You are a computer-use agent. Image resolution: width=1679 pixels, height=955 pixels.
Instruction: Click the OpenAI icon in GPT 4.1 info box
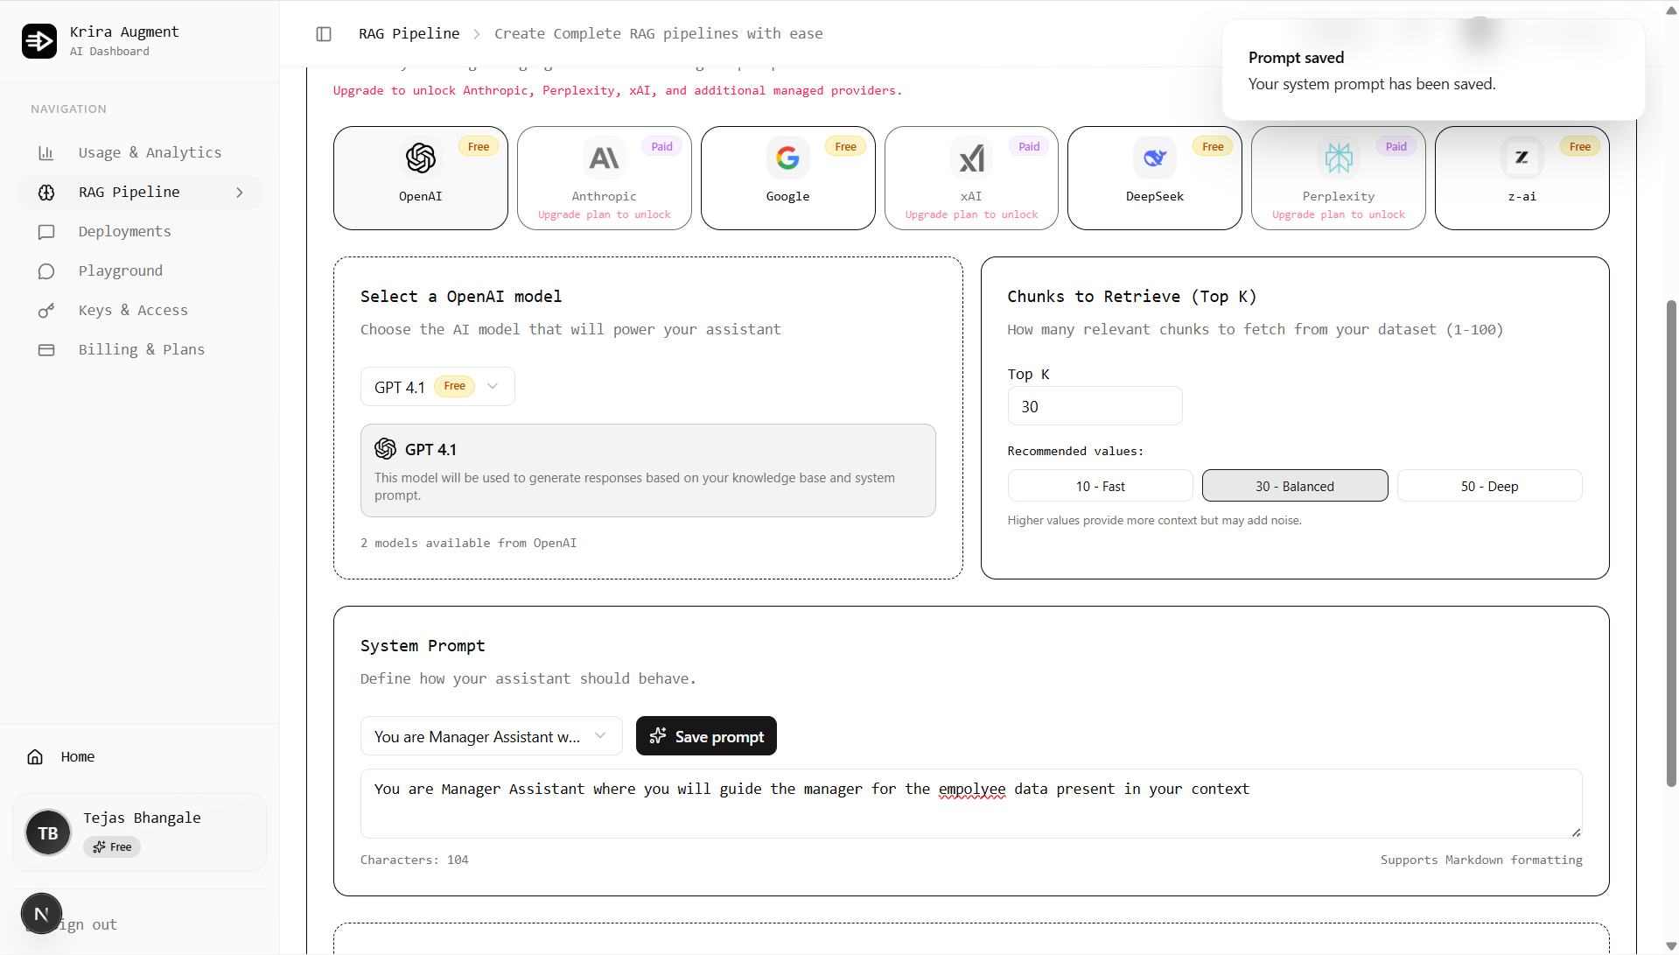[386, 449]
